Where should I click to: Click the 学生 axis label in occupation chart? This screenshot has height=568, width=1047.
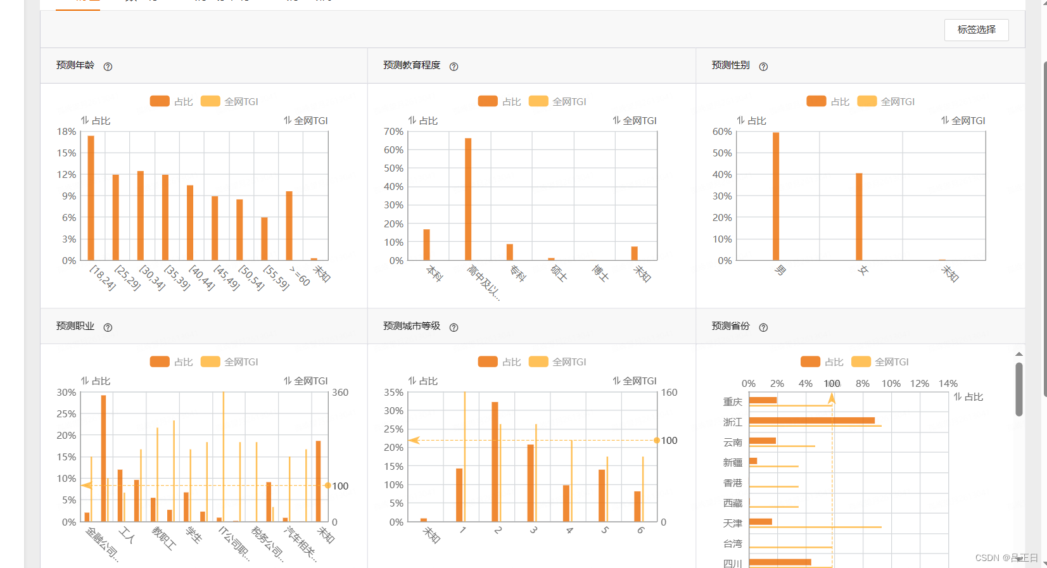pyautogui.click(x=194, y=535)
